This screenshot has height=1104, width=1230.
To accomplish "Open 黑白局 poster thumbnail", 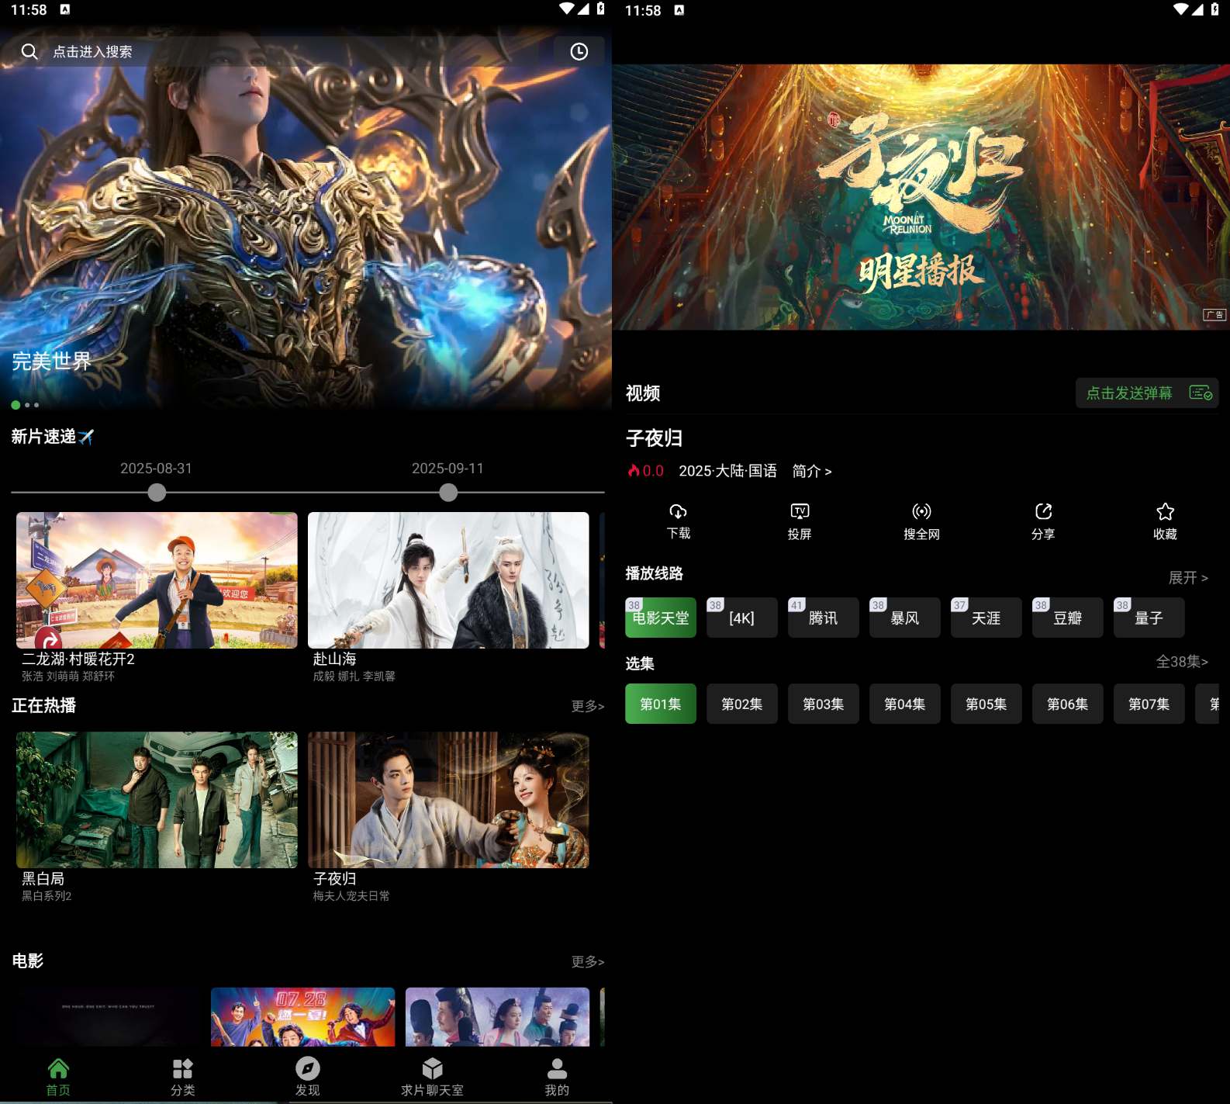I will coord(157,800).
